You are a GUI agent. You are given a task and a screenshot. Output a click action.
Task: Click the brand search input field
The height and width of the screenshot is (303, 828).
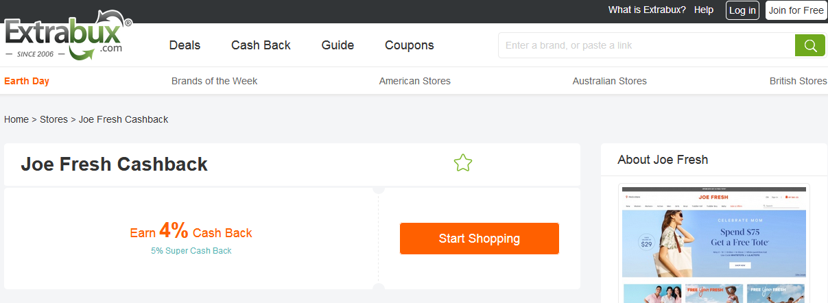click(646, 45)
